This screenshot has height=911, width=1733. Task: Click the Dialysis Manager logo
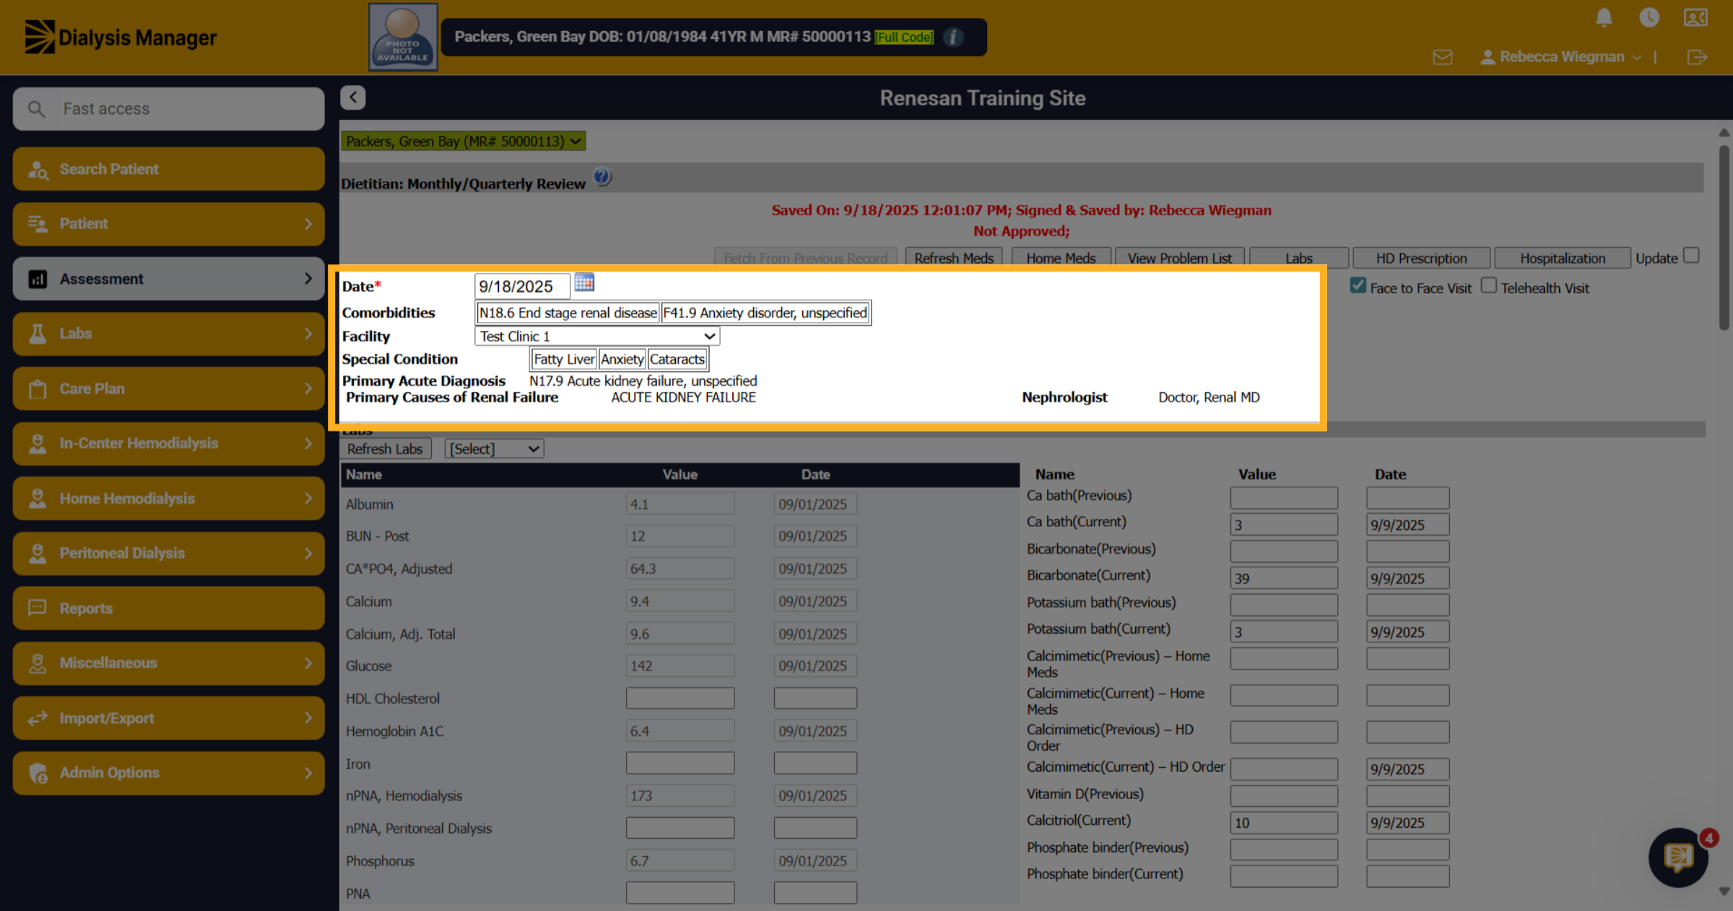tap(121, 37)
